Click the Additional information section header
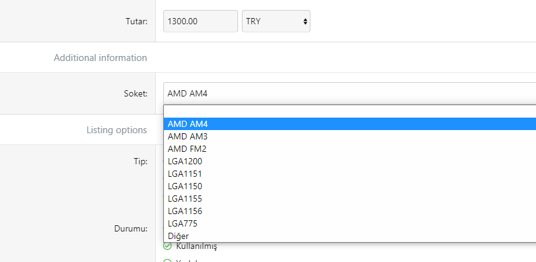 pos(100,58)
